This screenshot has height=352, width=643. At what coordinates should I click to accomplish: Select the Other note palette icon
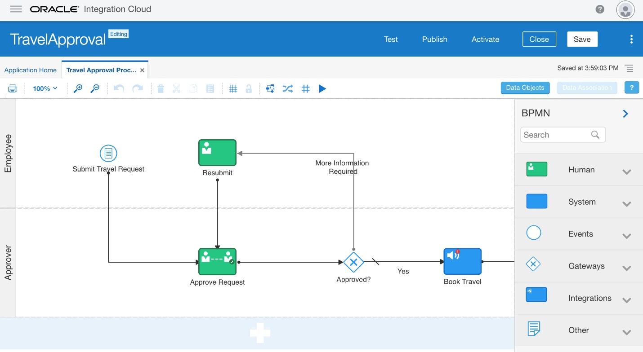[533, 329]
